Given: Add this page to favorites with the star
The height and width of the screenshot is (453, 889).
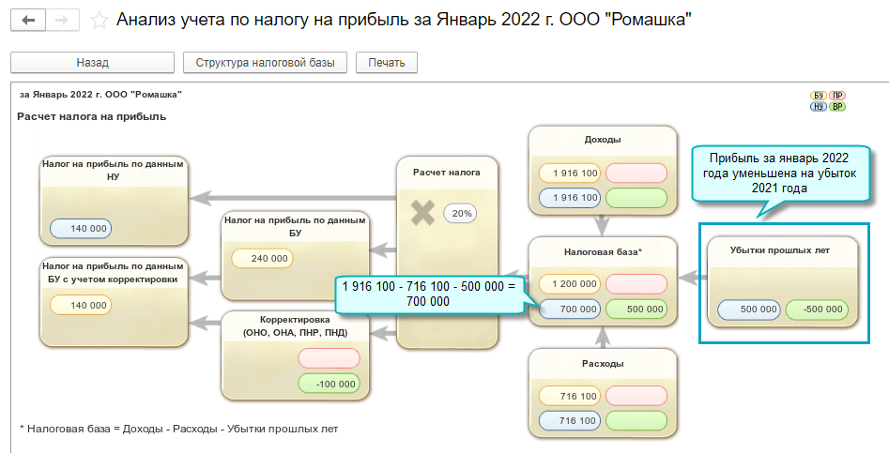Looking at the screenshot, I should pyautogui.click(x=99, y=20).
